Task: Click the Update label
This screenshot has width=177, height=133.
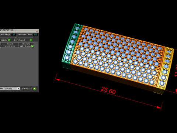Action: click(x=4, y=40)
